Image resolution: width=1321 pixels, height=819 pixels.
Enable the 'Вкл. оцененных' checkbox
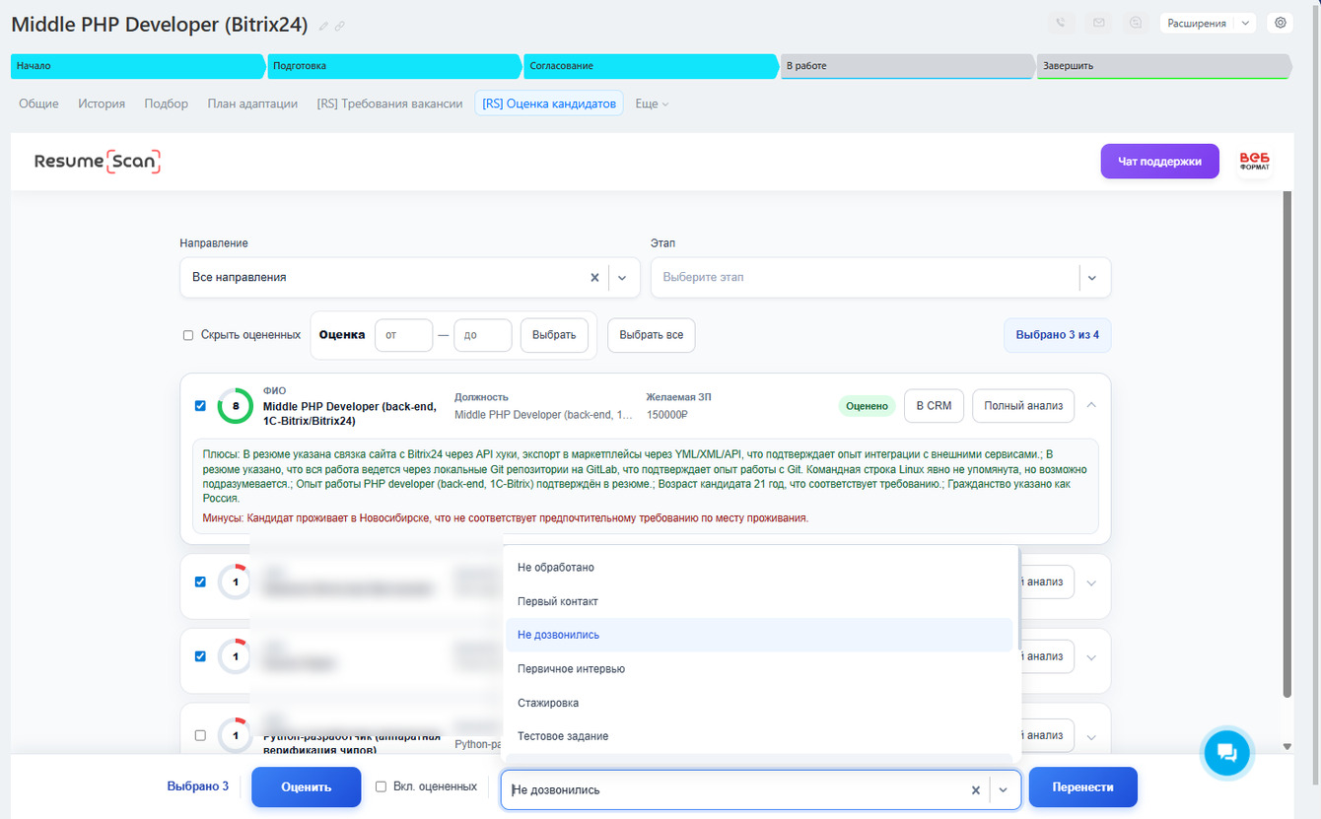tap(381, 786)
